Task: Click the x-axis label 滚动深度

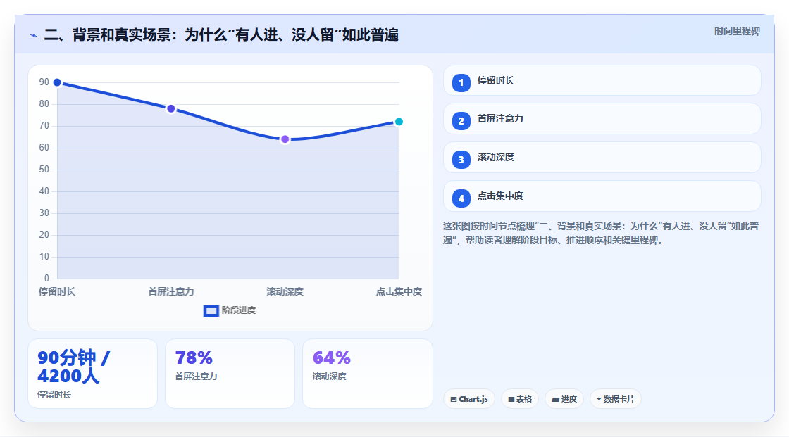Action: coord(285,291)
